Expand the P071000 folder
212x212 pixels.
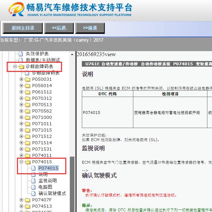point(21,117)
